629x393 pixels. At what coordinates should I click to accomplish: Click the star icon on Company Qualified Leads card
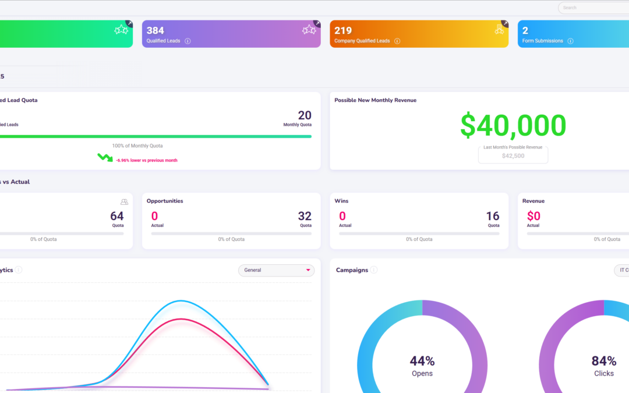point(500,29)
